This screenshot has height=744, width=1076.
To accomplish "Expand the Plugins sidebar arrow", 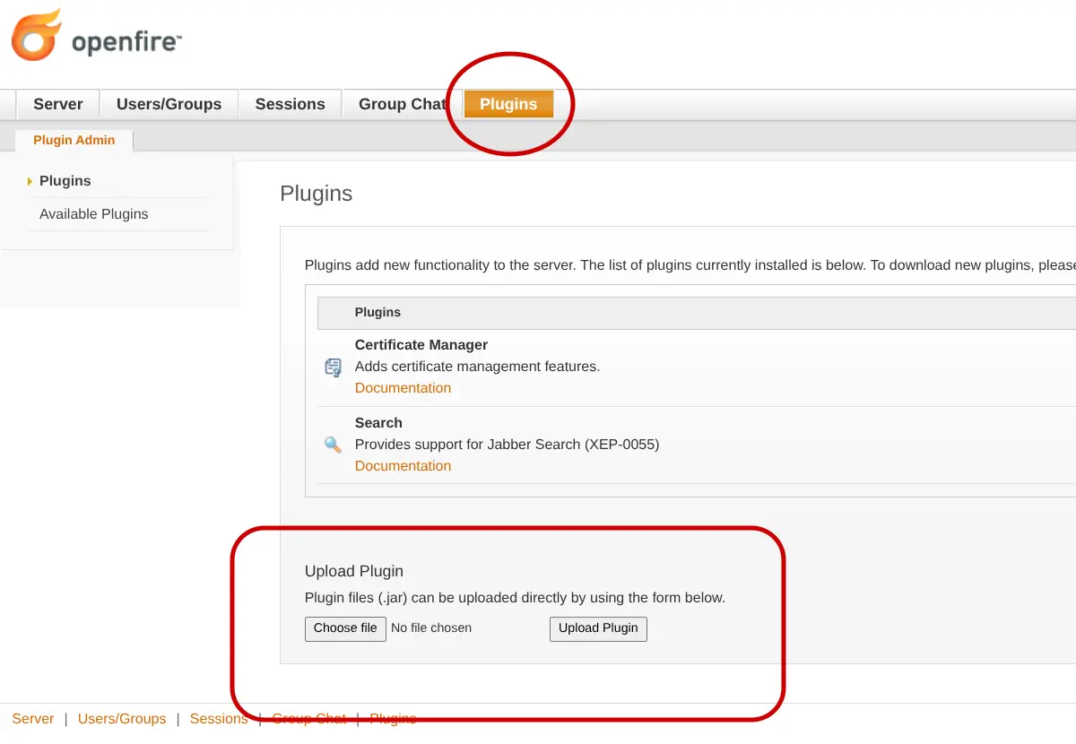I will click(x=30, y=181).
